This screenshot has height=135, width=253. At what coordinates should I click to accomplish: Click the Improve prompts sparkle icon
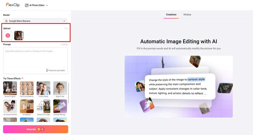coord(47,71)
